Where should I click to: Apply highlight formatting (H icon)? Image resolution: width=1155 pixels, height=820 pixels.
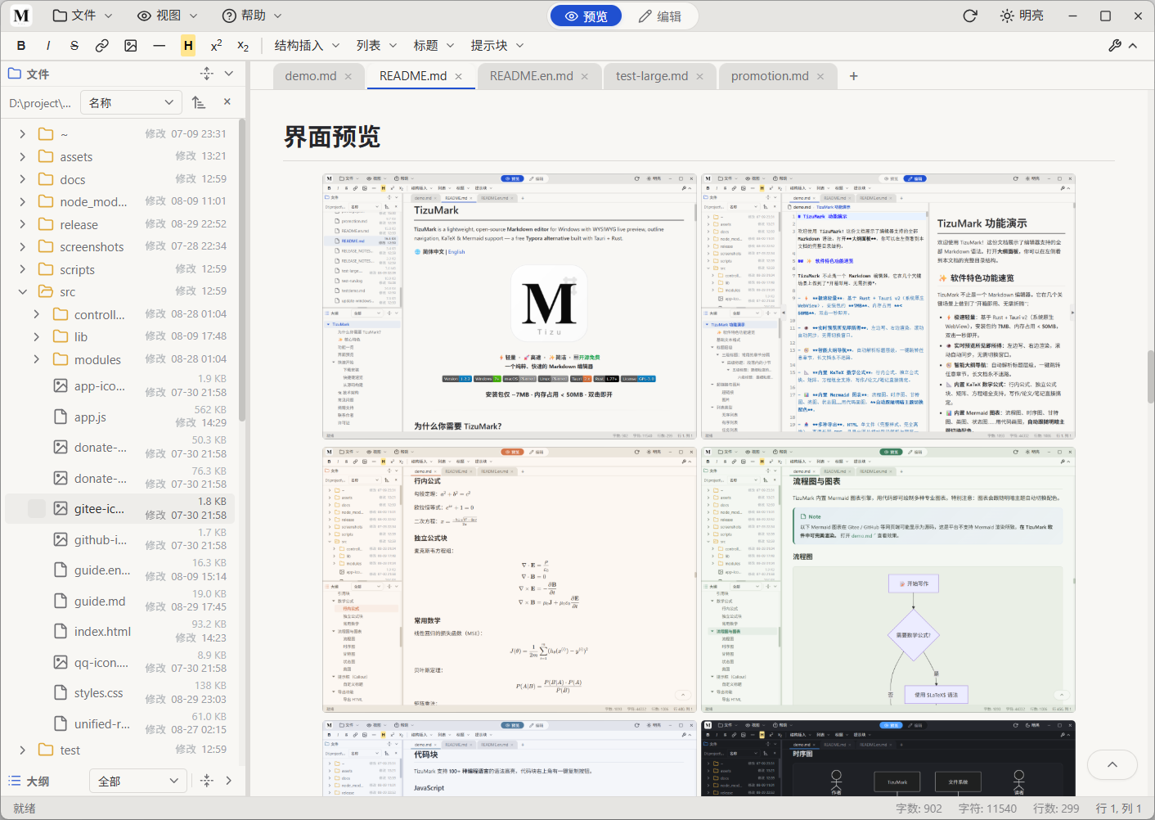(x=188, y=46)
